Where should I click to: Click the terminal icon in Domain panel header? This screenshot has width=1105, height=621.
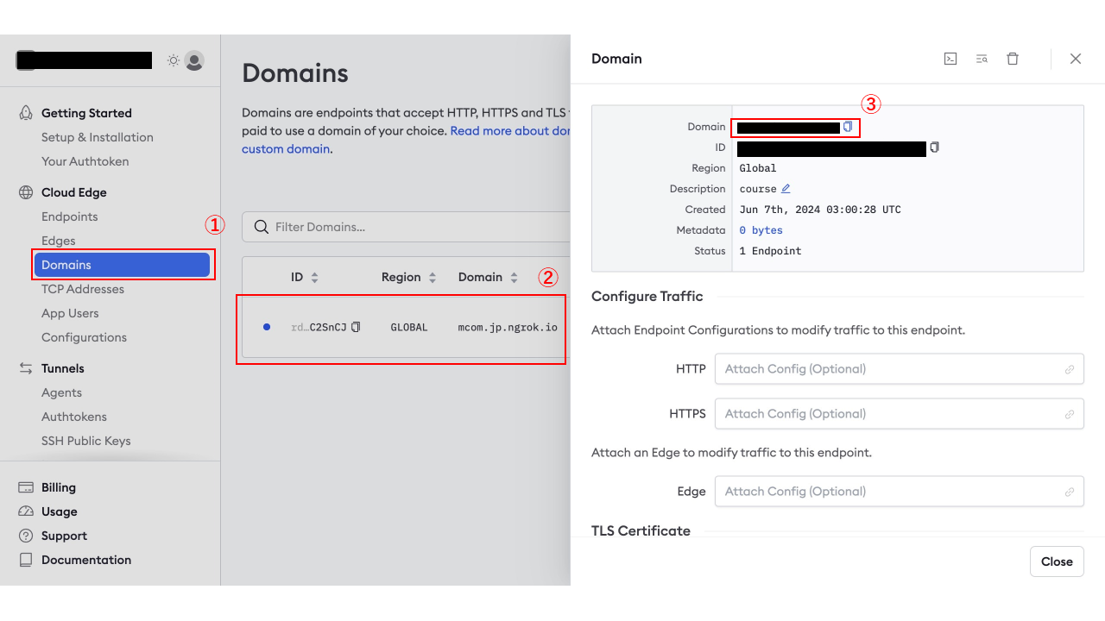coord(950,59)
